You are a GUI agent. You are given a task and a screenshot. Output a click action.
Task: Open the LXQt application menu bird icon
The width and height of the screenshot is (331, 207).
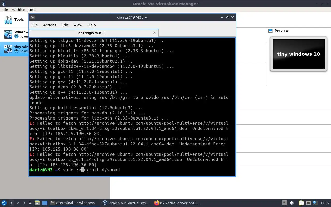click(4, 203)
